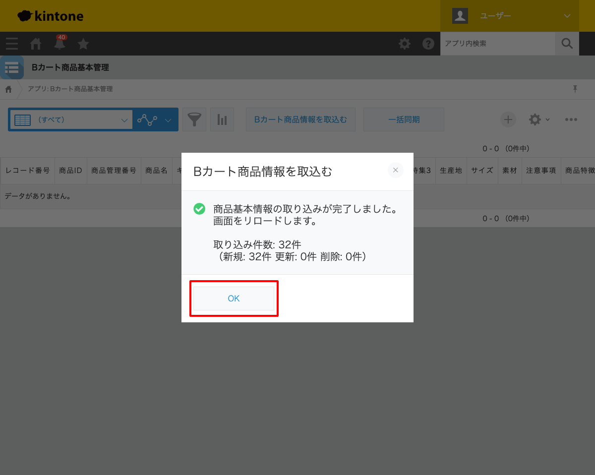
Task: Open the ellipsis options menu
Action: pyautogui.click(x=571, y=119)
